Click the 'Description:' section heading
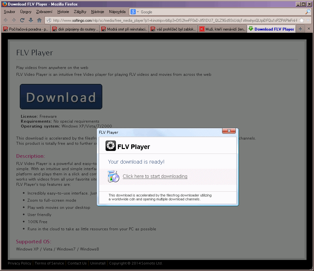Image resolution: width=314 pixels, height=271 pixels. coord(31,156)
